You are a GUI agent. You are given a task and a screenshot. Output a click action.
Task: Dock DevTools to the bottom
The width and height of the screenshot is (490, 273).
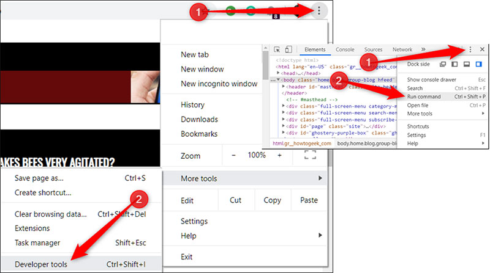467,64
